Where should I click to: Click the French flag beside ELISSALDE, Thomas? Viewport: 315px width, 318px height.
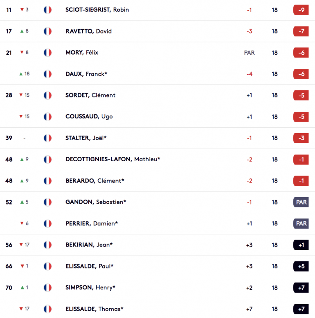(x=47, y=309)
